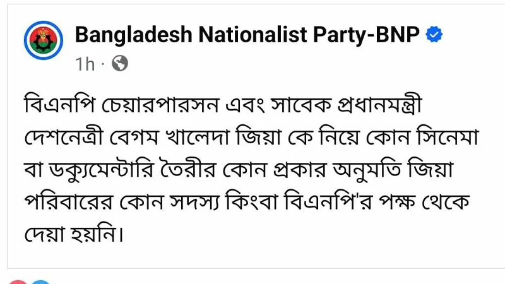Open the Bangladesh Nationalist Party-BNP page name

click(x=247, y=35)
